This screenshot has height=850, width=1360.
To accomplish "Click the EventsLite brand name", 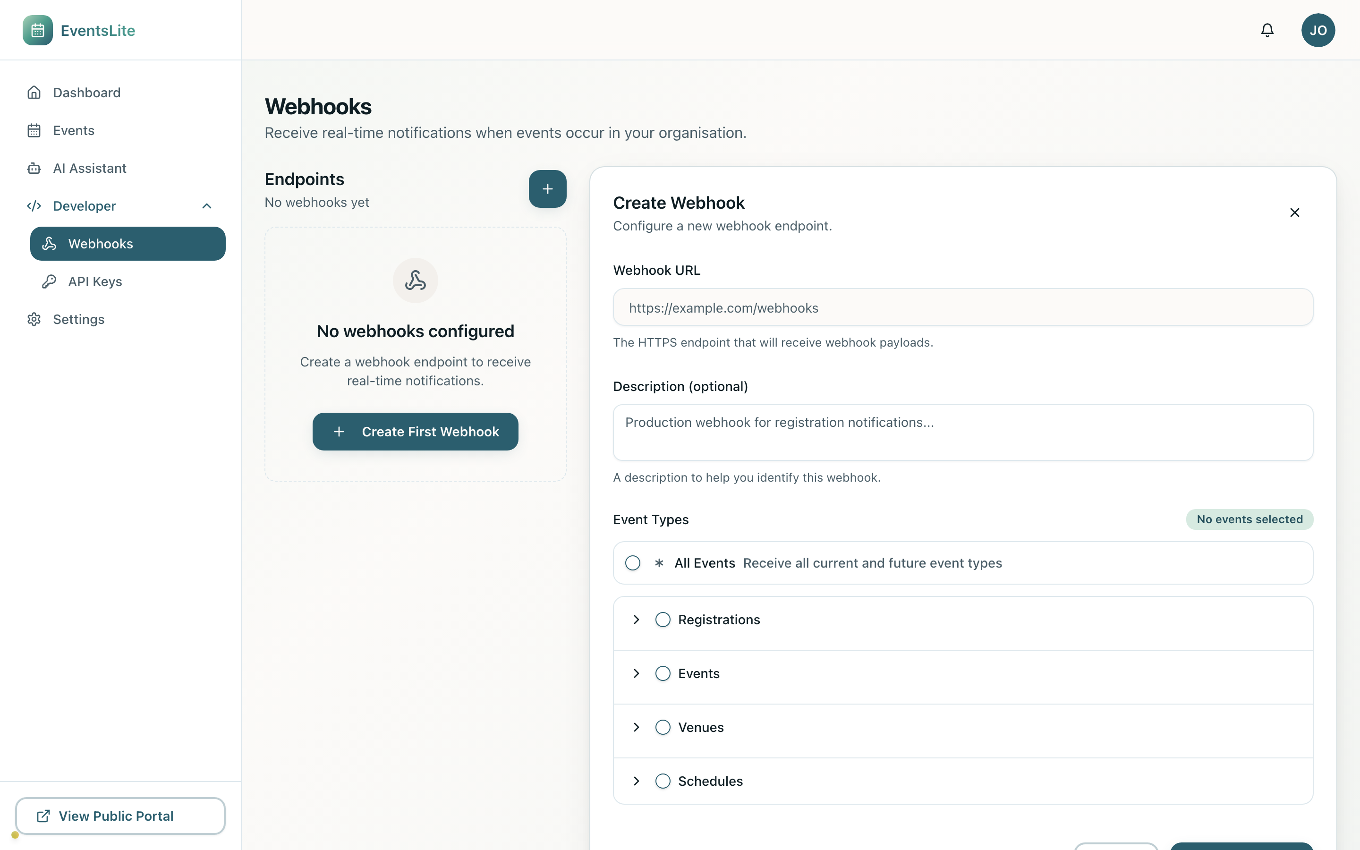I will [x=98, y=30].
